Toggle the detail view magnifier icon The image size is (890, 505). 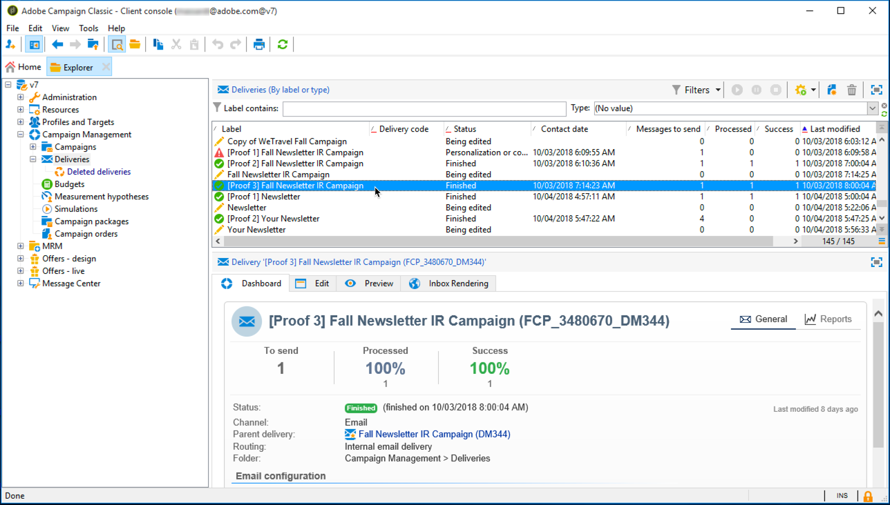(117, 45)
